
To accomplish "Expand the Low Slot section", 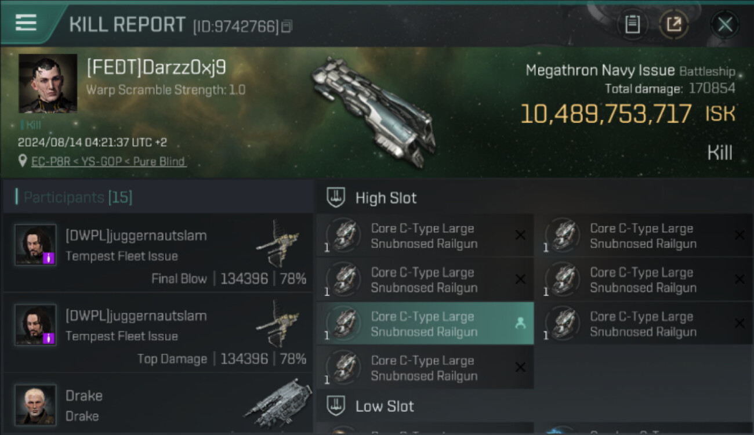I will point(370,406).
